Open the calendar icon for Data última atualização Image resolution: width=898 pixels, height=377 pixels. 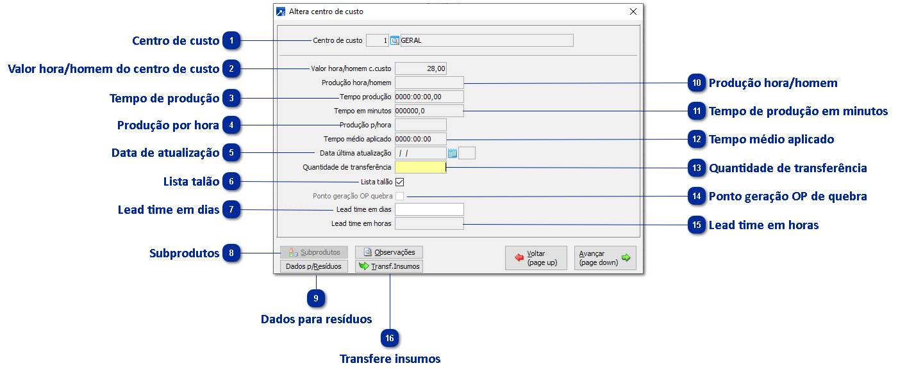452,153
